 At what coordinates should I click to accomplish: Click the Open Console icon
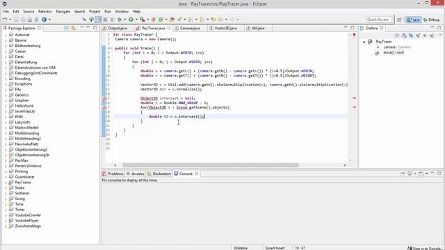[421, 174]
